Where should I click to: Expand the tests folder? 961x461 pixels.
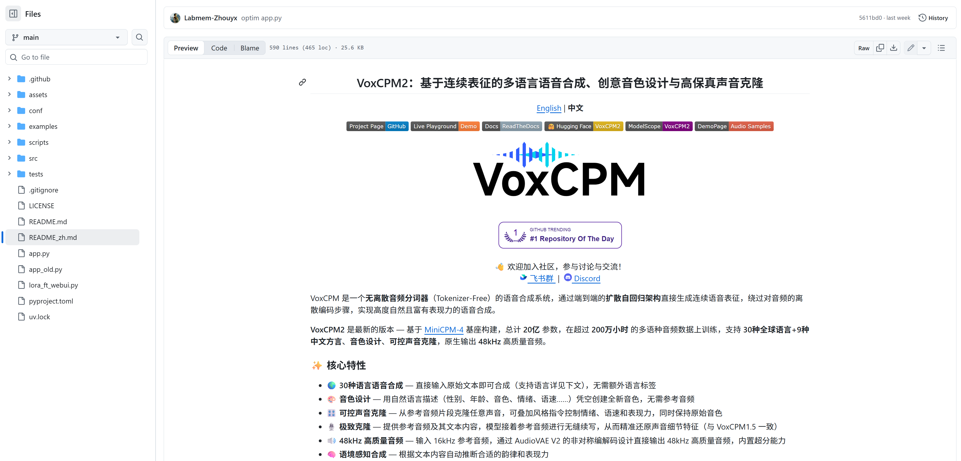[x=10, y=174]
